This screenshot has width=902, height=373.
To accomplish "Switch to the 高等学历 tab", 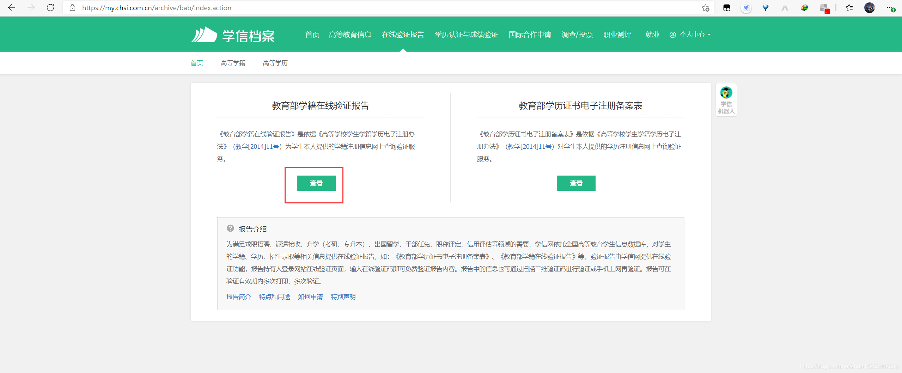I will point(275,63).
